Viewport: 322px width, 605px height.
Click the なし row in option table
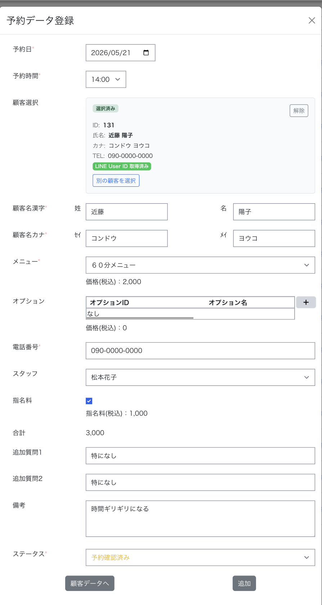(190, 313)
